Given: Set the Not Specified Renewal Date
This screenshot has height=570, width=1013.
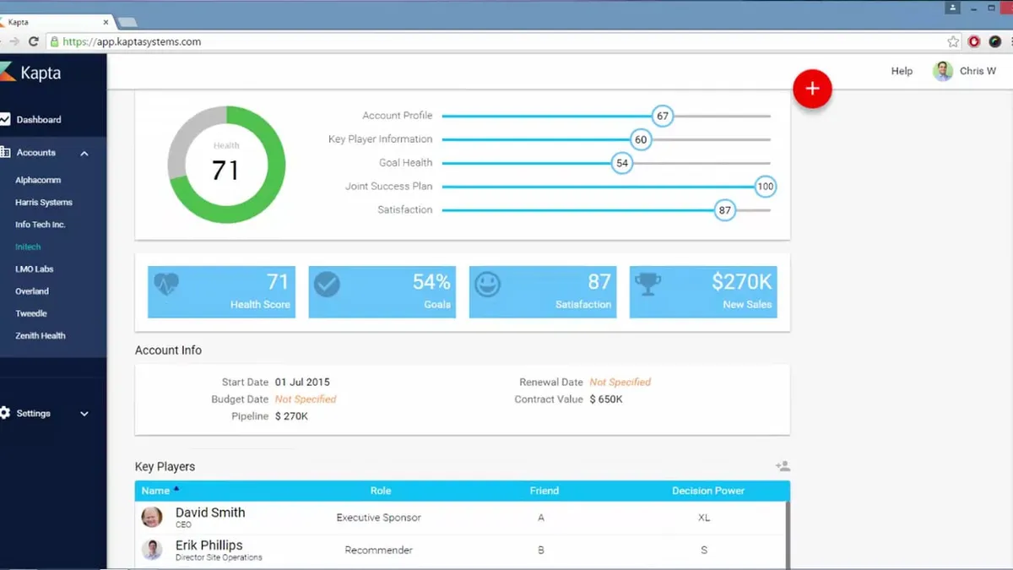Looking at the screenshot, I should tap(620, 382).
